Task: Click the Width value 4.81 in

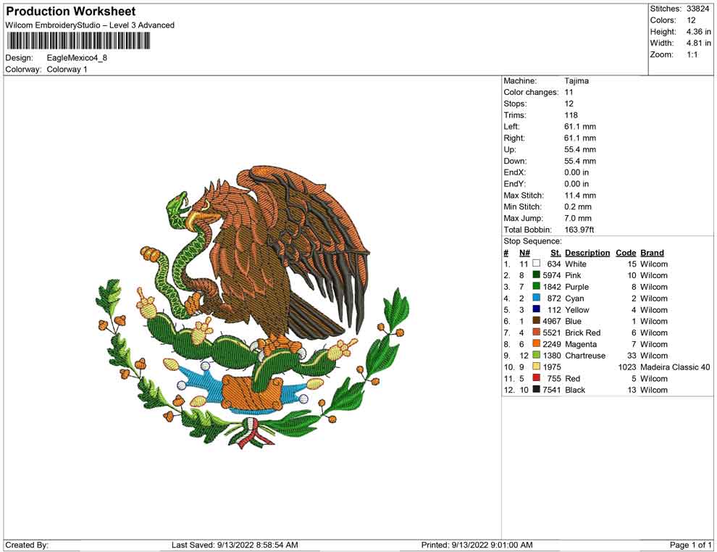Action: coord(698,43)
